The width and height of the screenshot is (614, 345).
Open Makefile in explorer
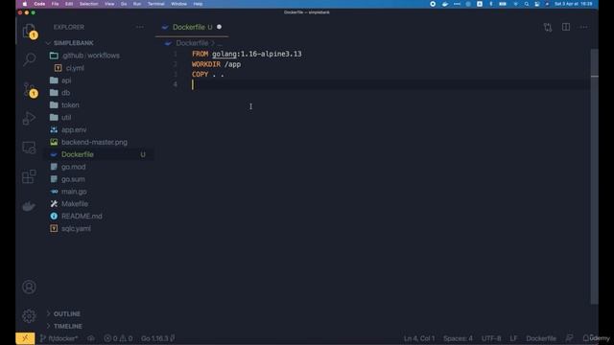(75, 204)
